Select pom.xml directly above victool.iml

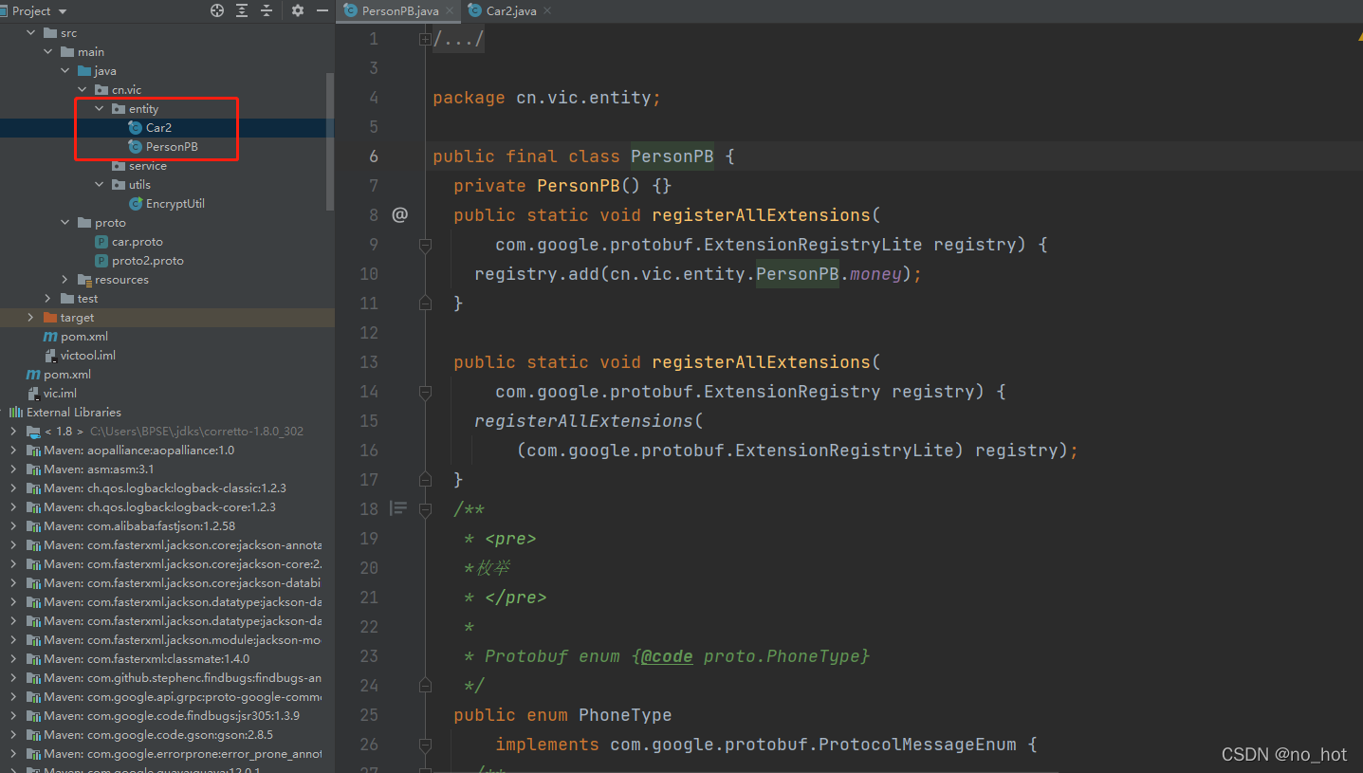click(84, 337)
